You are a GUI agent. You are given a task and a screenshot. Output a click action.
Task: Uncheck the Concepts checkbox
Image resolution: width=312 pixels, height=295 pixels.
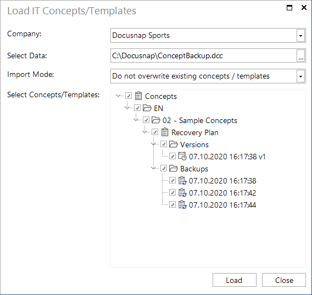click(x=129, y=96)
